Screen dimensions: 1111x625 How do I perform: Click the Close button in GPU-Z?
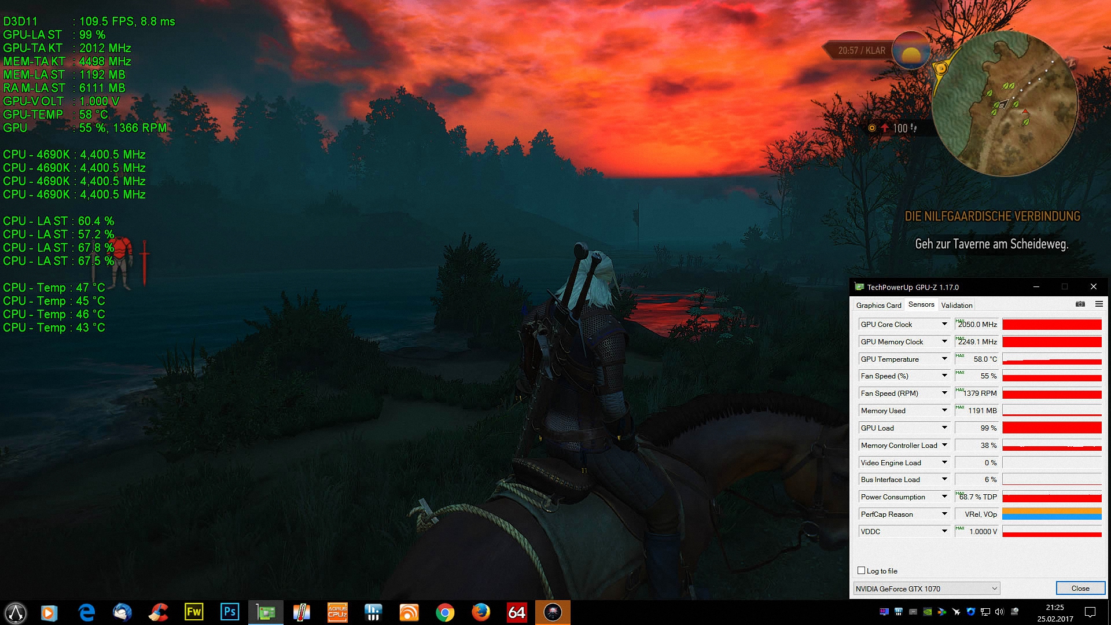pos(1080,589)
